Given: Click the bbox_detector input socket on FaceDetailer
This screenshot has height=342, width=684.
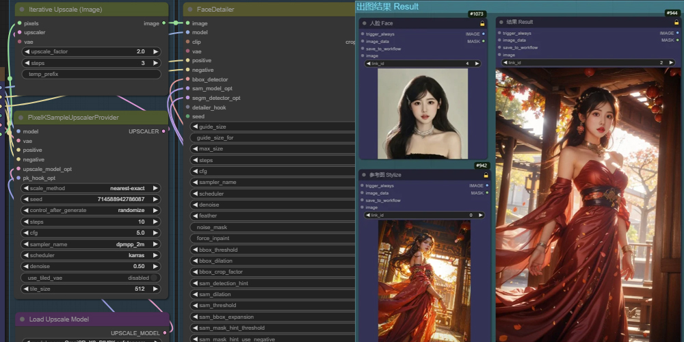Looking at the screenshot, I should pos(187,79).
